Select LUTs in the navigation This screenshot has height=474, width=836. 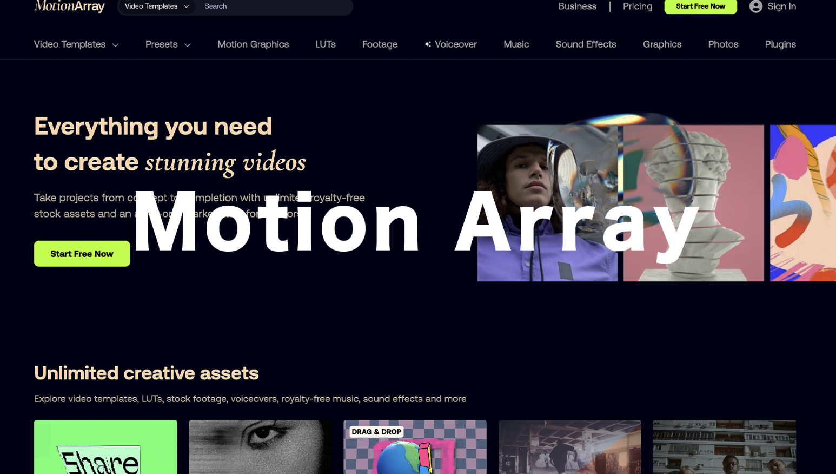point(326,44)
